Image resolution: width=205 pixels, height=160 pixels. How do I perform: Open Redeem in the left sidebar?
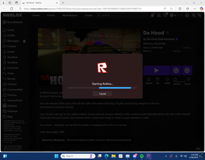tap(10, 106)
